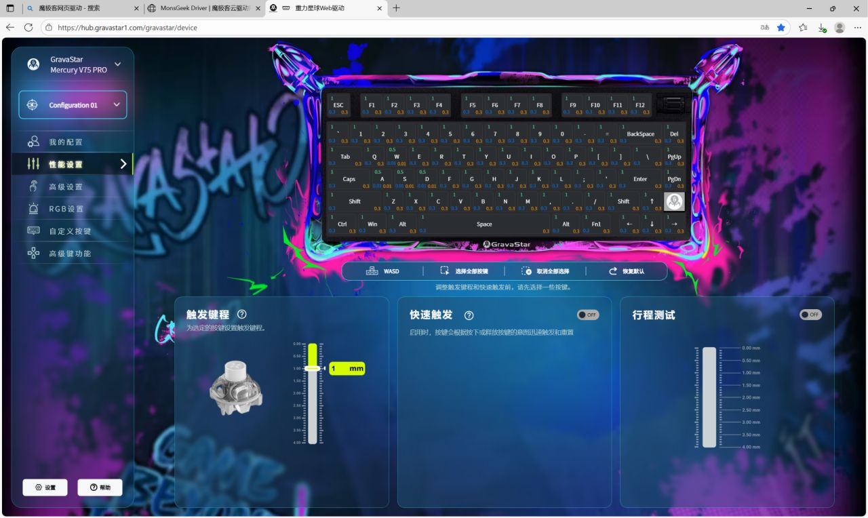Toggle the 行程测试 switch on
Viewport: 868px width, 518px height.
810,315
